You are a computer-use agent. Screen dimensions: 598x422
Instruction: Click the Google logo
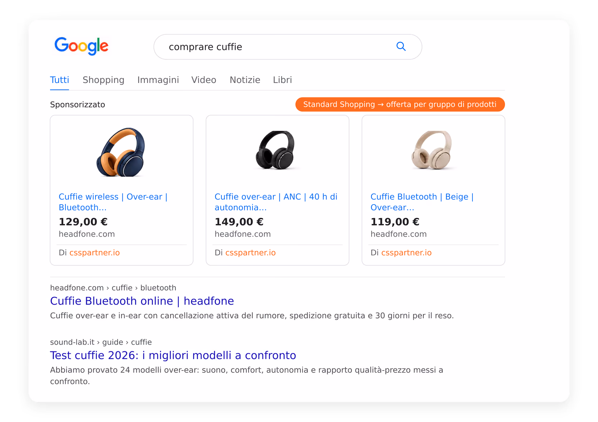coord(82,46)
